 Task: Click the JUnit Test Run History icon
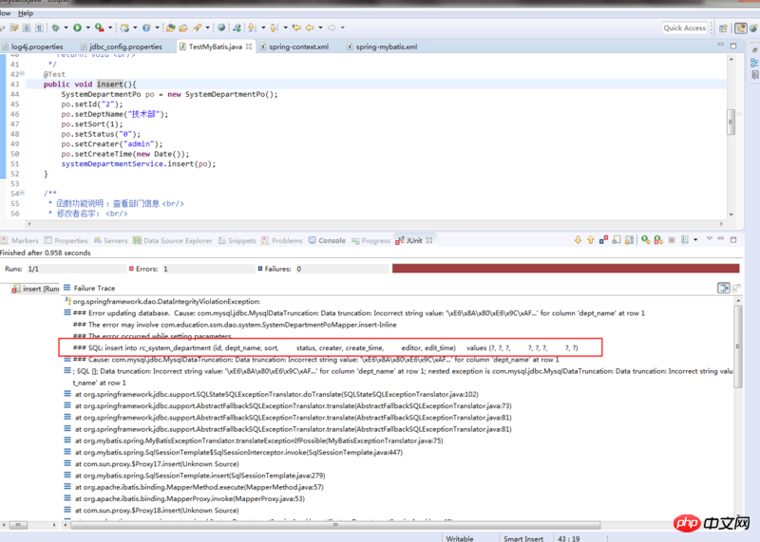coord(685,240)
